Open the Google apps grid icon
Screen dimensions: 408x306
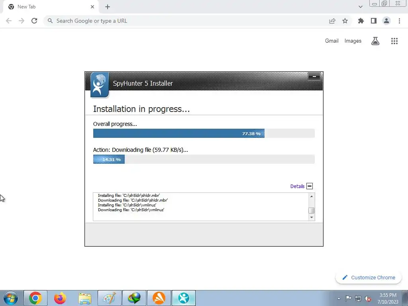pyautogui.click(x=394, y=41)
